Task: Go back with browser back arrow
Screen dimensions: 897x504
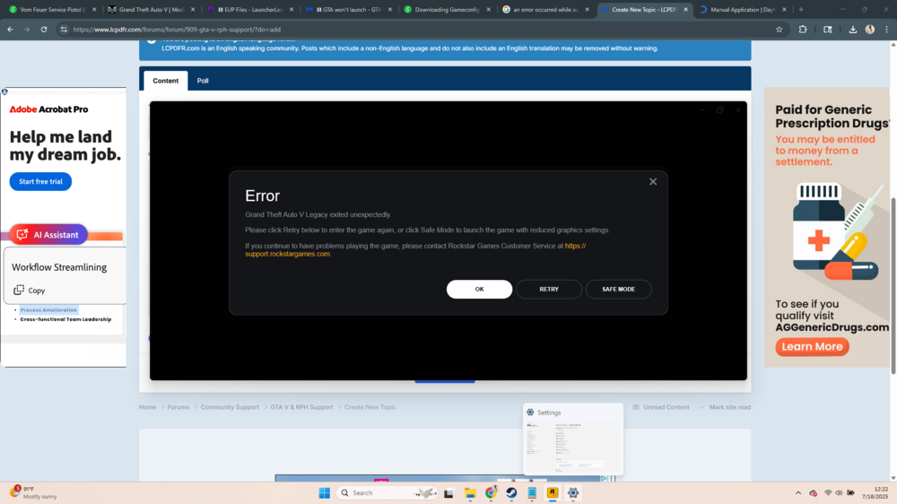Action: [10, 30]
